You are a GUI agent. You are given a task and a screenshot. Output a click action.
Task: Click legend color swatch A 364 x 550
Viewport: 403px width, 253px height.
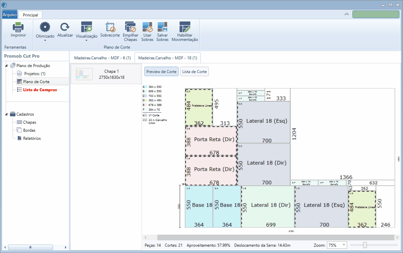pos(146,87)
